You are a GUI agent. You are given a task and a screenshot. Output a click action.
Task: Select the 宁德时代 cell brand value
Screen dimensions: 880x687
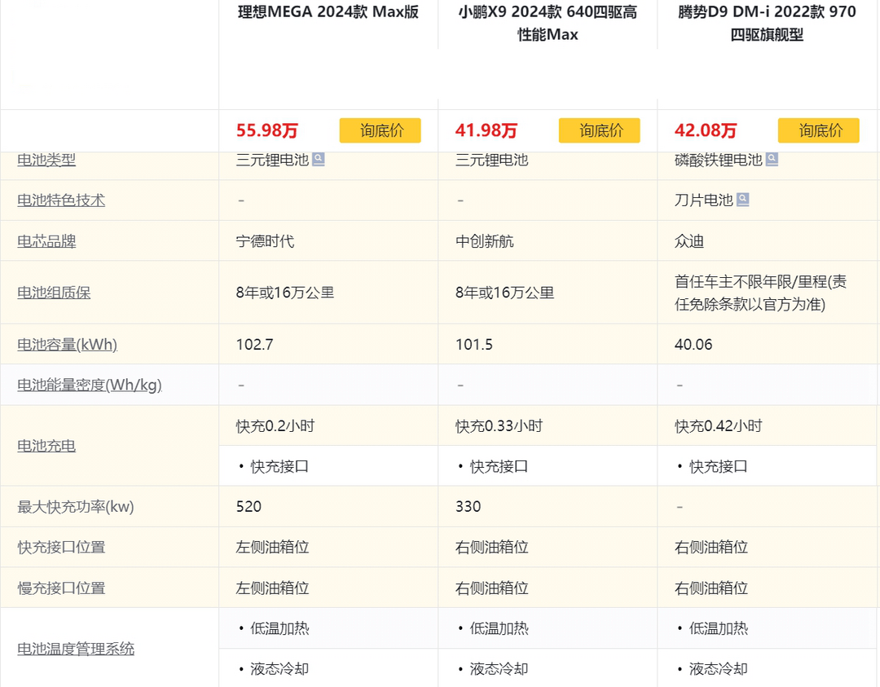click(x=265, y=241)
